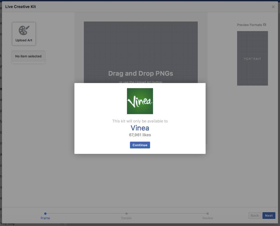Image resolution: width=280 pixels, height=226 pixels.
Task: Click the Vinea green logo image
Action: click(140, 101)
